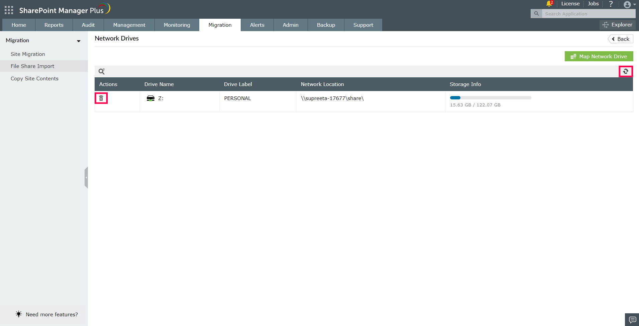639x326 pixels.
Task: Open the Explorer button
Action: click(617, 25)
